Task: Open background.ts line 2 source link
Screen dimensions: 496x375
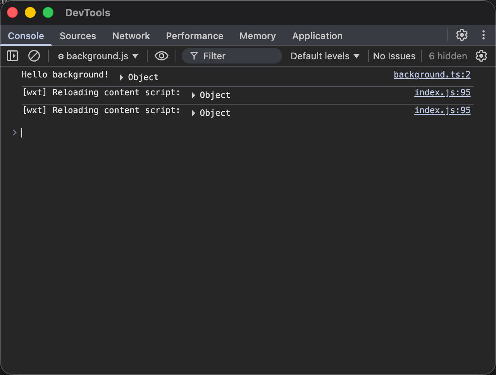Action: pyautogui.click(x=432, y=74)
